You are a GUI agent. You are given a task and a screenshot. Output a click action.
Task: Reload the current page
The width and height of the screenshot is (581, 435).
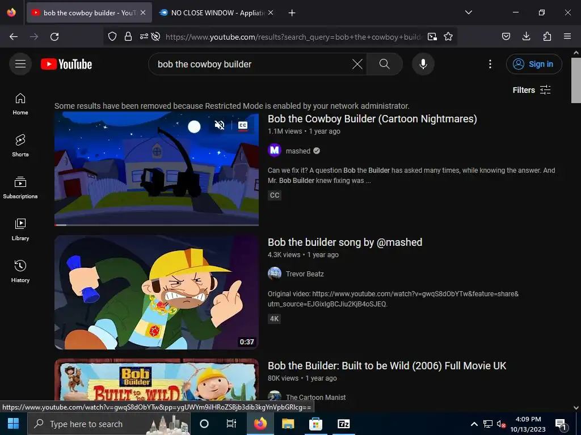coord(54,37)
